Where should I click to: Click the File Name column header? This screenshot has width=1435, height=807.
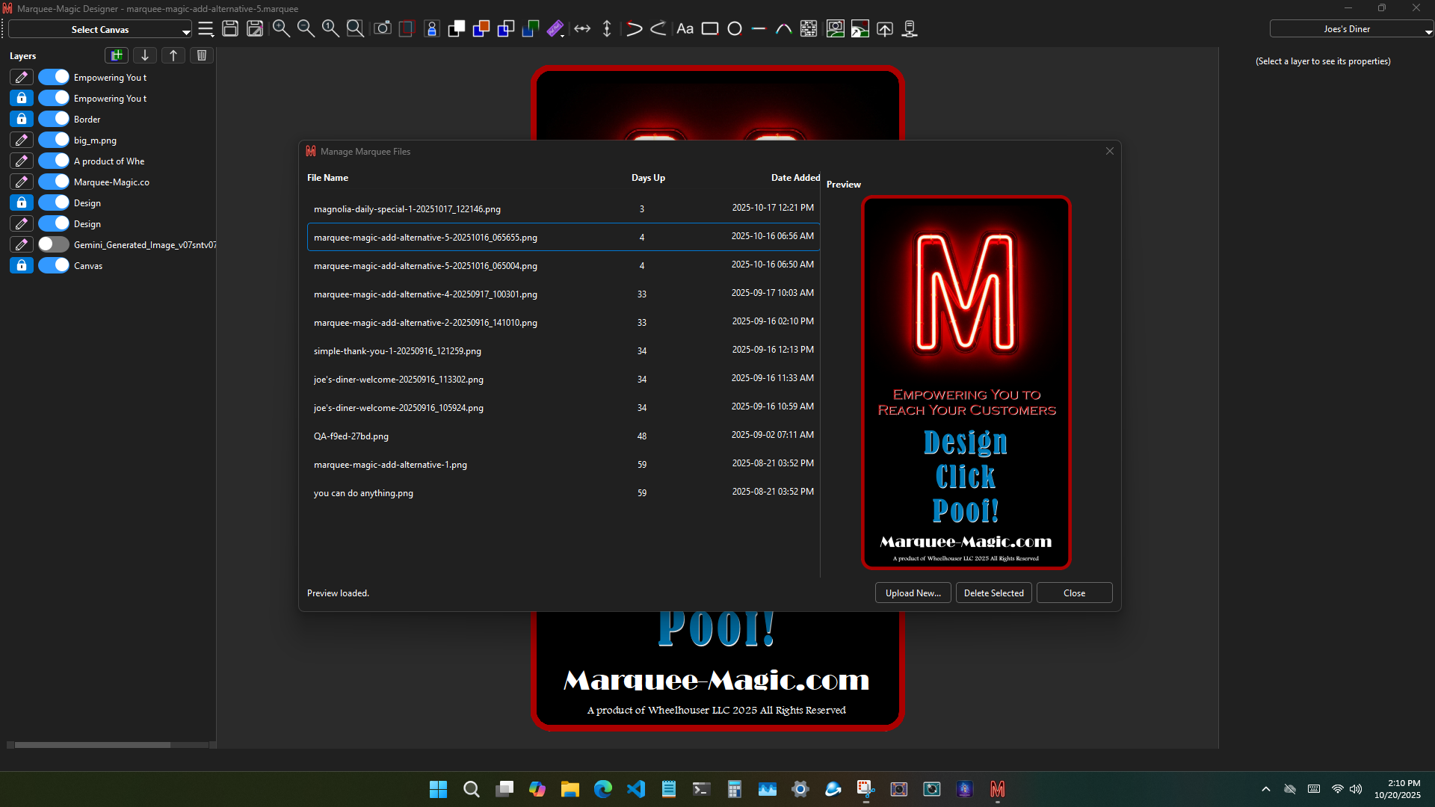327,178
